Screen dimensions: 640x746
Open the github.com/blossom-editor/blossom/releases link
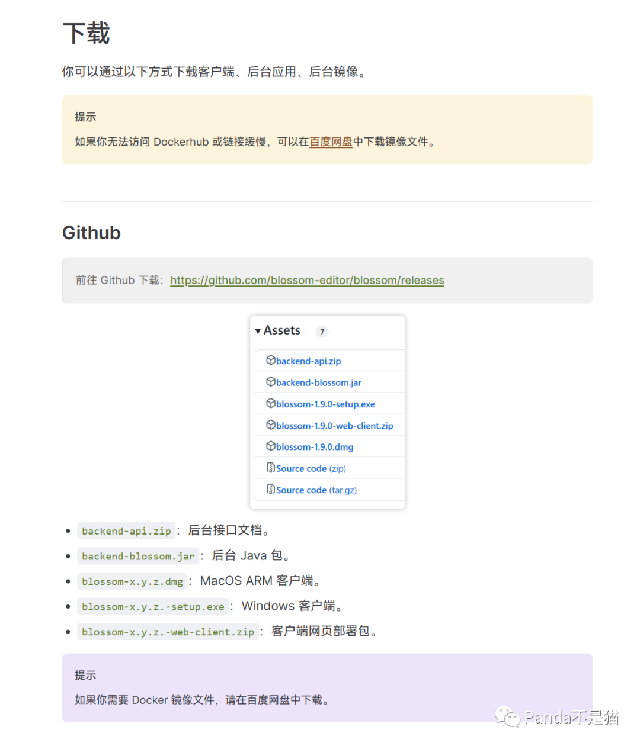point(307,280)
